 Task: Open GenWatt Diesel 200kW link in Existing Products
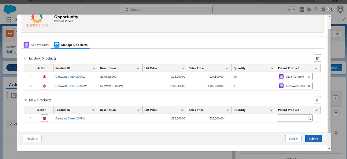(70, 77)
